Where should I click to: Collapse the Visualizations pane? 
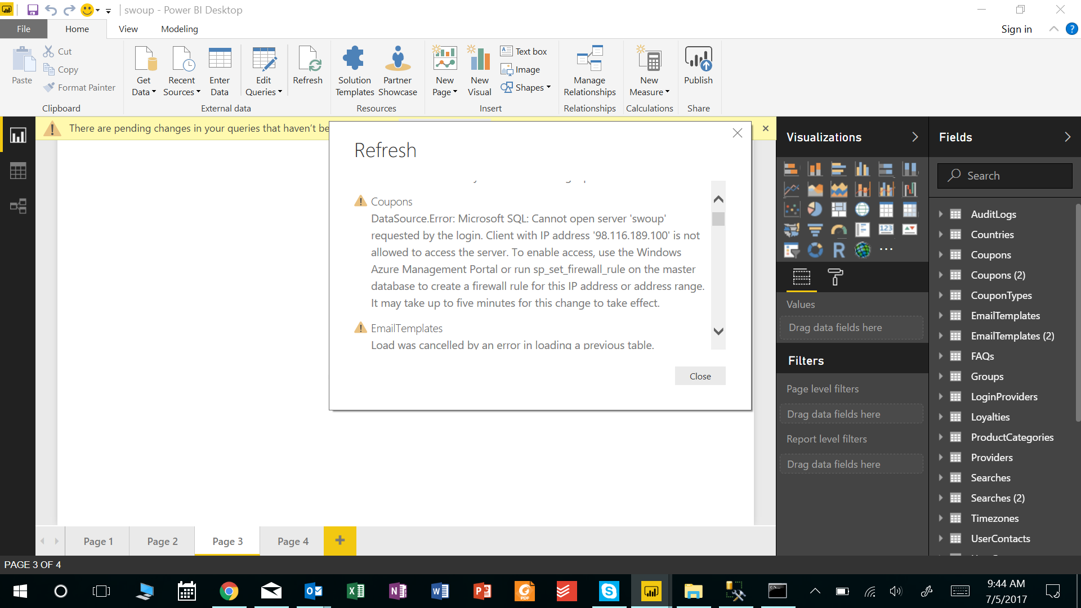(x=915, y=137)
